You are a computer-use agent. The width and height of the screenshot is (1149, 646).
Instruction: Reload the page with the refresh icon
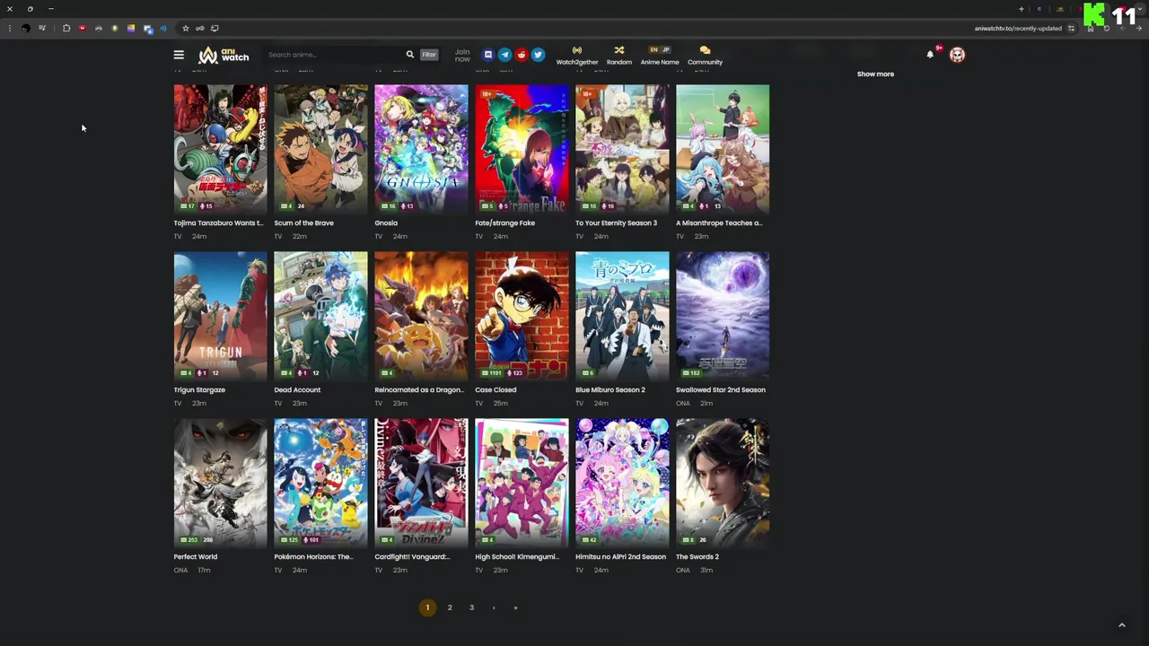(1106, 28)
